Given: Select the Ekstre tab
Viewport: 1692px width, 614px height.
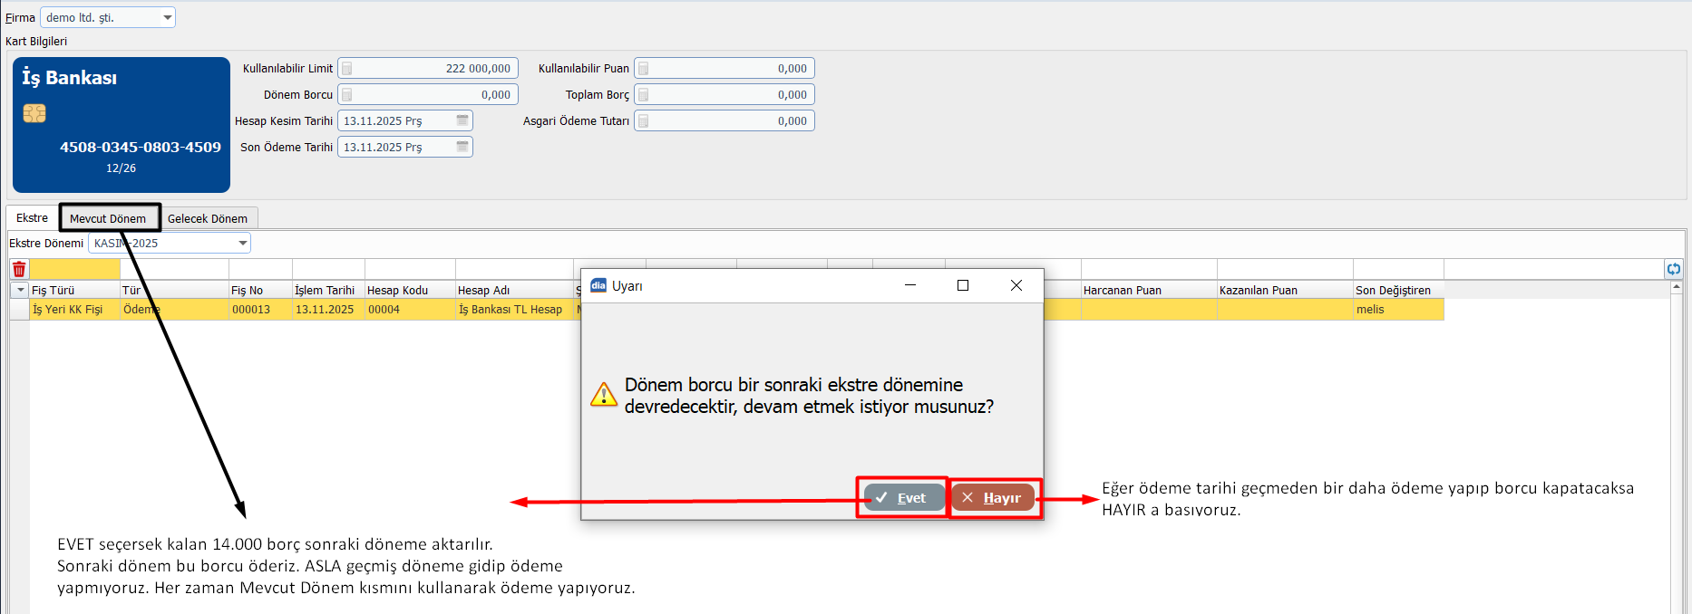Looking at the screenshot, I should [x=32, y=218].
